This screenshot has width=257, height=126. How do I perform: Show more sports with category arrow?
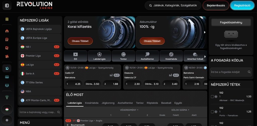[x=205, y=57]
